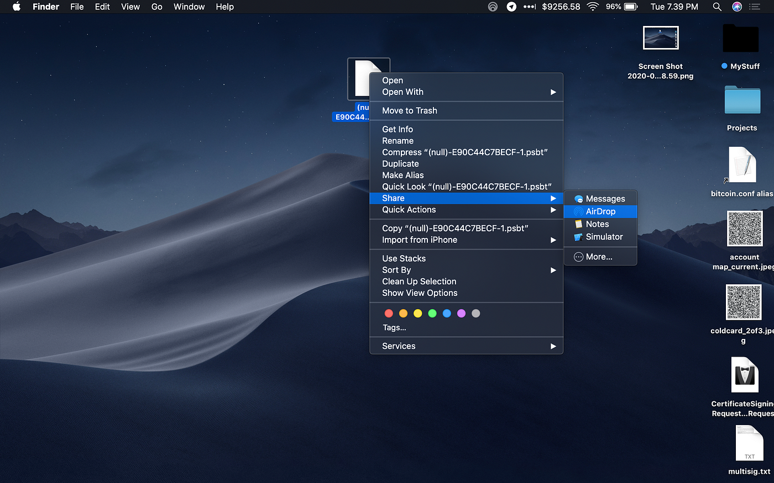The image size is (774, 483).
Task: Open the View menu
Action: tap(130, 7)
